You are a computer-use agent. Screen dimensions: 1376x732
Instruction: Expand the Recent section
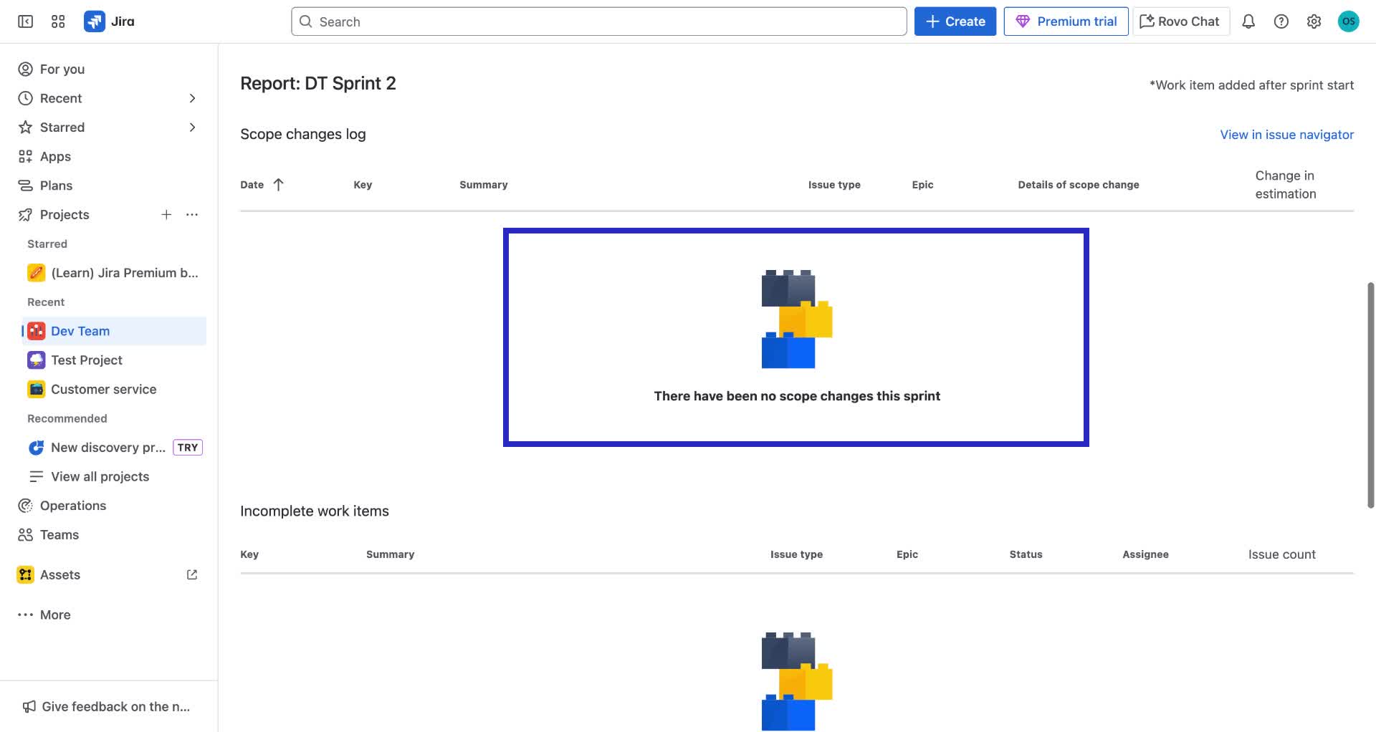191,98
